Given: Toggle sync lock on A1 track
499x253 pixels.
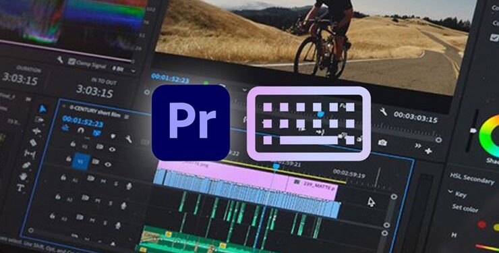Looking at the screenshot, I should (x=91, y=178).
